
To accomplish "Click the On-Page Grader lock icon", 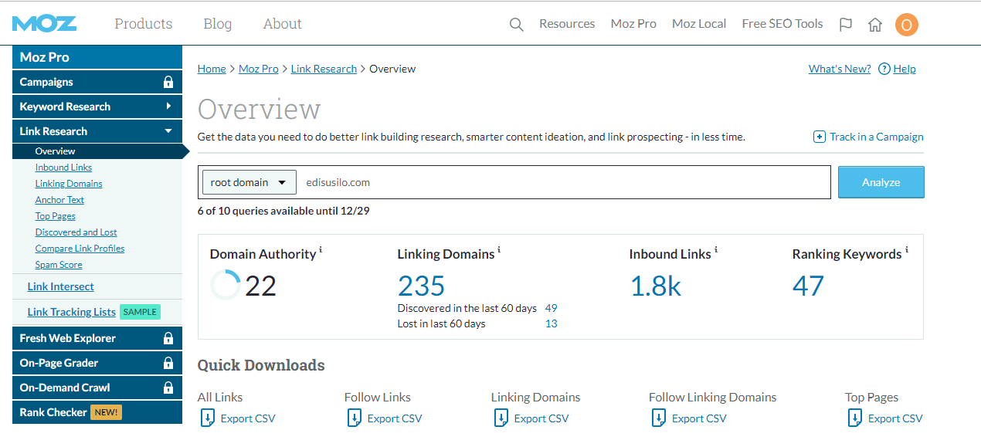I will [x=168, y=363].
